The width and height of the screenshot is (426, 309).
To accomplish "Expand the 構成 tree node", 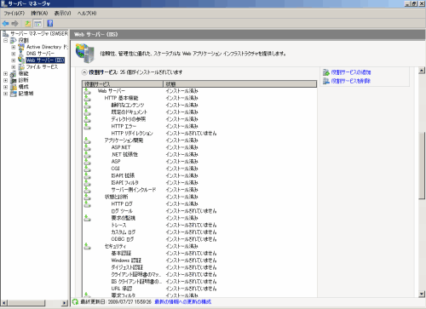I will point(5,87).
